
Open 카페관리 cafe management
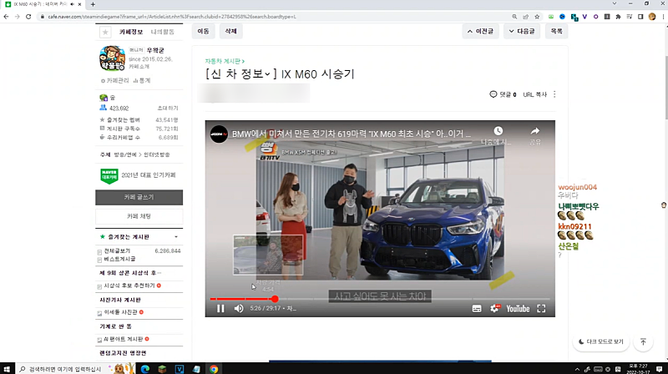(x=114, y=80)
